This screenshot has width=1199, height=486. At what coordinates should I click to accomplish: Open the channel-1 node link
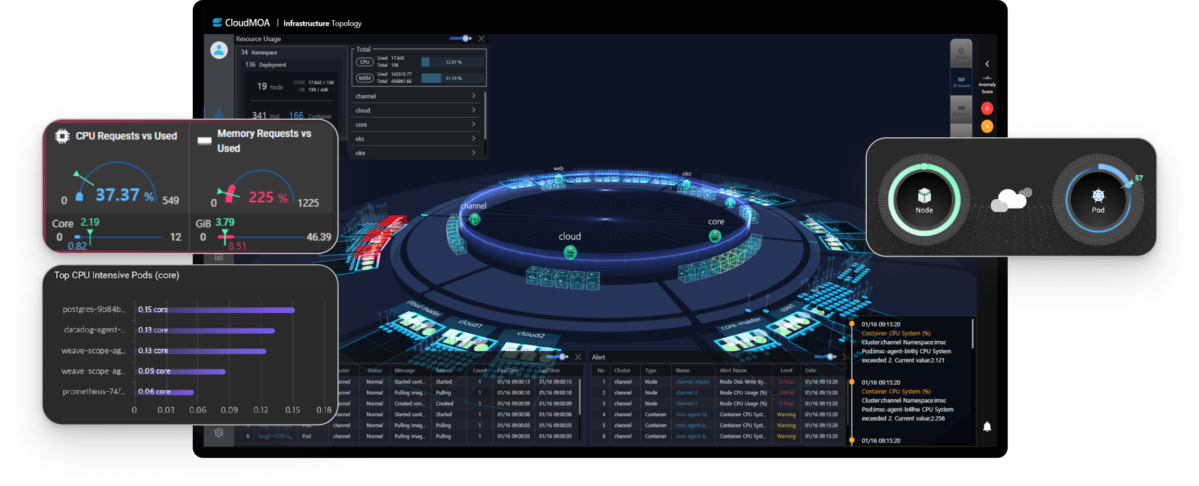point(686,404)
